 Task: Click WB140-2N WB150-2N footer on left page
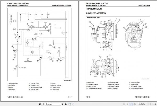[x=15, y=97]
